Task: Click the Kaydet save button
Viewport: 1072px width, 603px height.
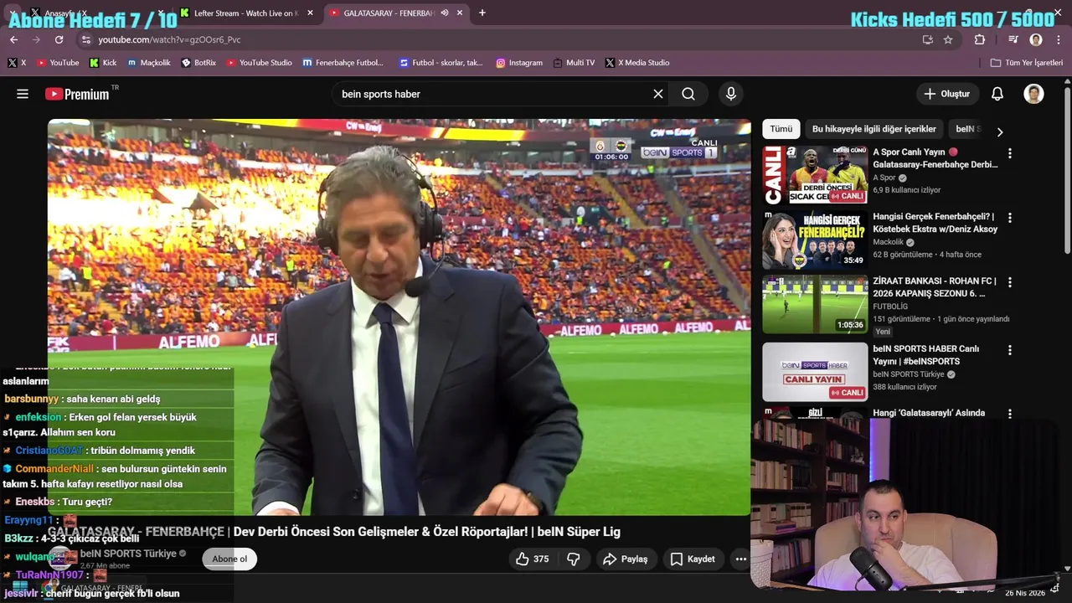Action: (693, 559)
